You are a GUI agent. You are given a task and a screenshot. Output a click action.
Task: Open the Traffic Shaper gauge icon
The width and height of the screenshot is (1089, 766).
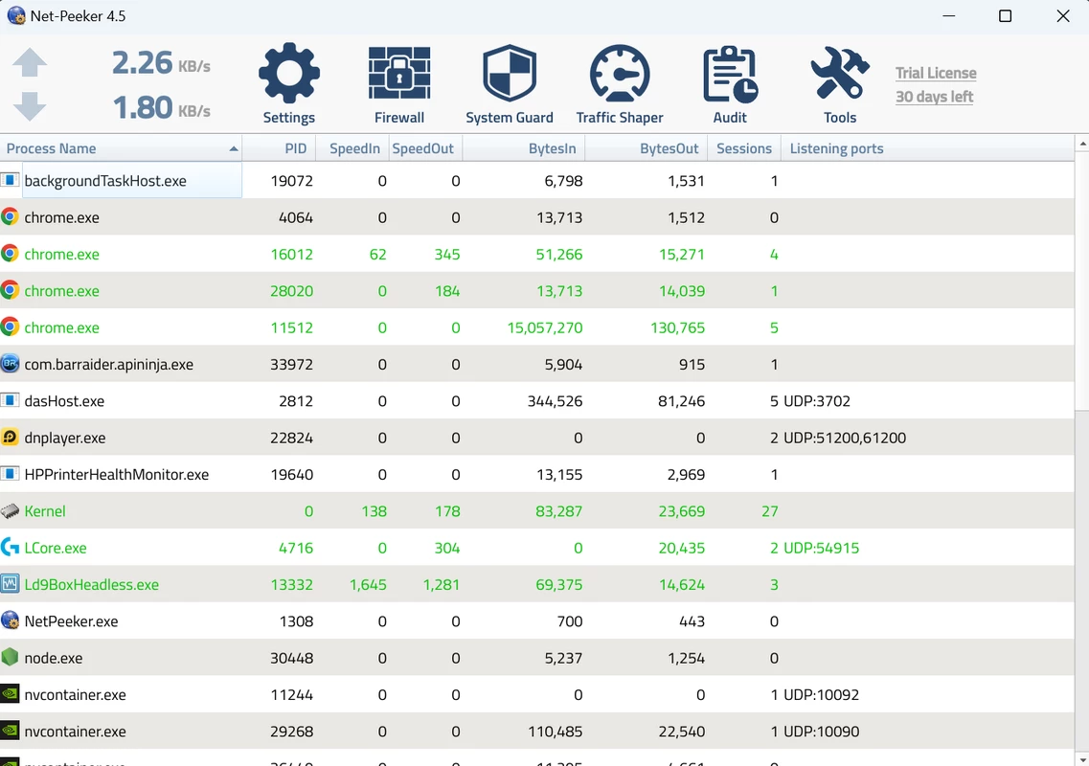point(620,73)
